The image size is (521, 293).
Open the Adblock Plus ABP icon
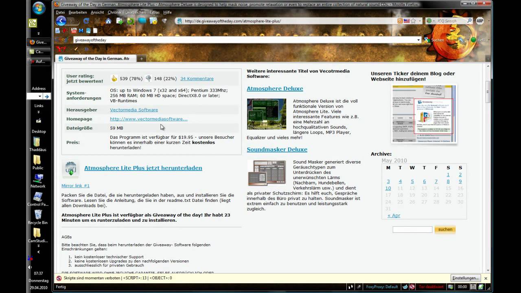pyautogui.click(x=480, y=21)
